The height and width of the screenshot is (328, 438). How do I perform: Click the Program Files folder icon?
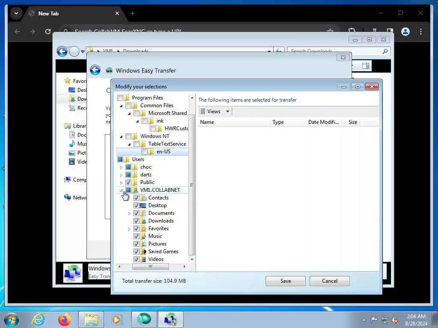tap(127, 98)
